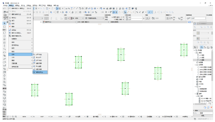Open the 文件 (File) menu
This screenshot has height=122, width=215.
coord(5,6)
